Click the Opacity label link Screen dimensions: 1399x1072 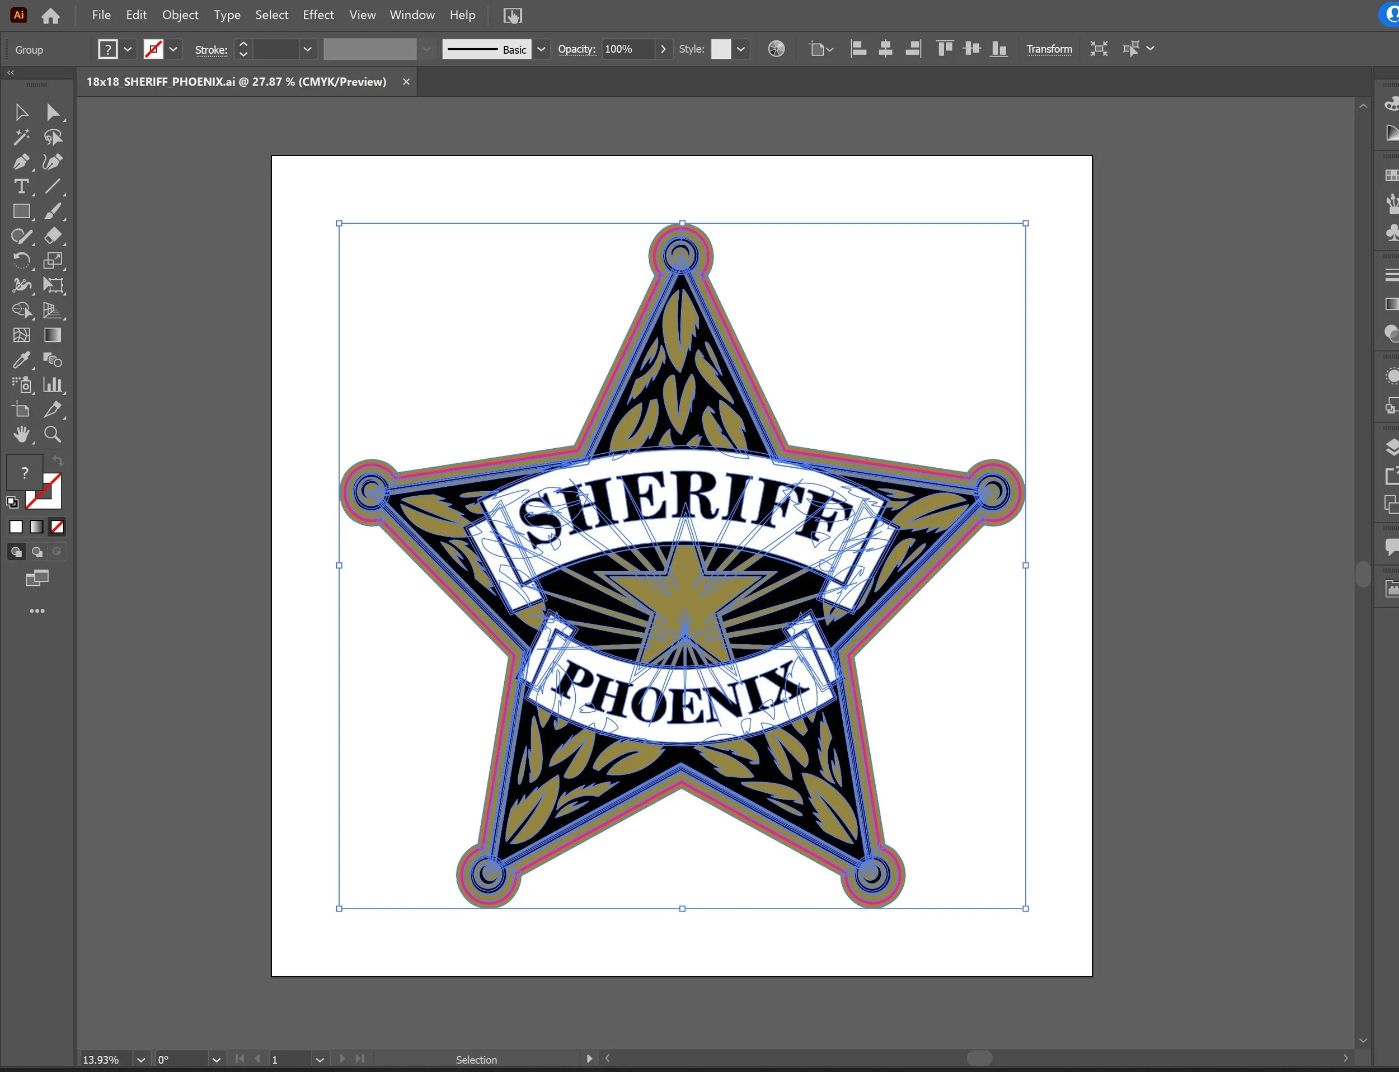pyautogui.click(x=576, y=49)
